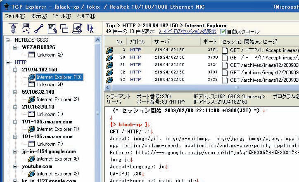299x182 pixels.
Task: Click the window icon beside Unknown (2) under WEZARD0326
Action: [x=31, y=55]
